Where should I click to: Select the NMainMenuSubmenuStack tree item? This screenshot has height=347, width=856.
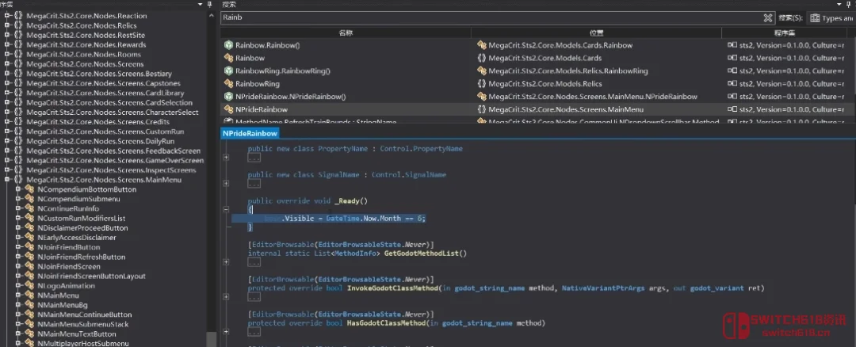[x=83, y=324]
